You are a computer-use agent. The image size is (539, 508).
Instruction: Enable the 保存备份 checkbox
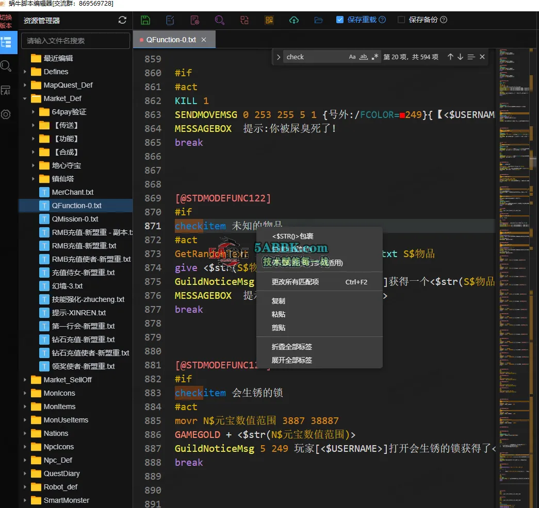401,20
